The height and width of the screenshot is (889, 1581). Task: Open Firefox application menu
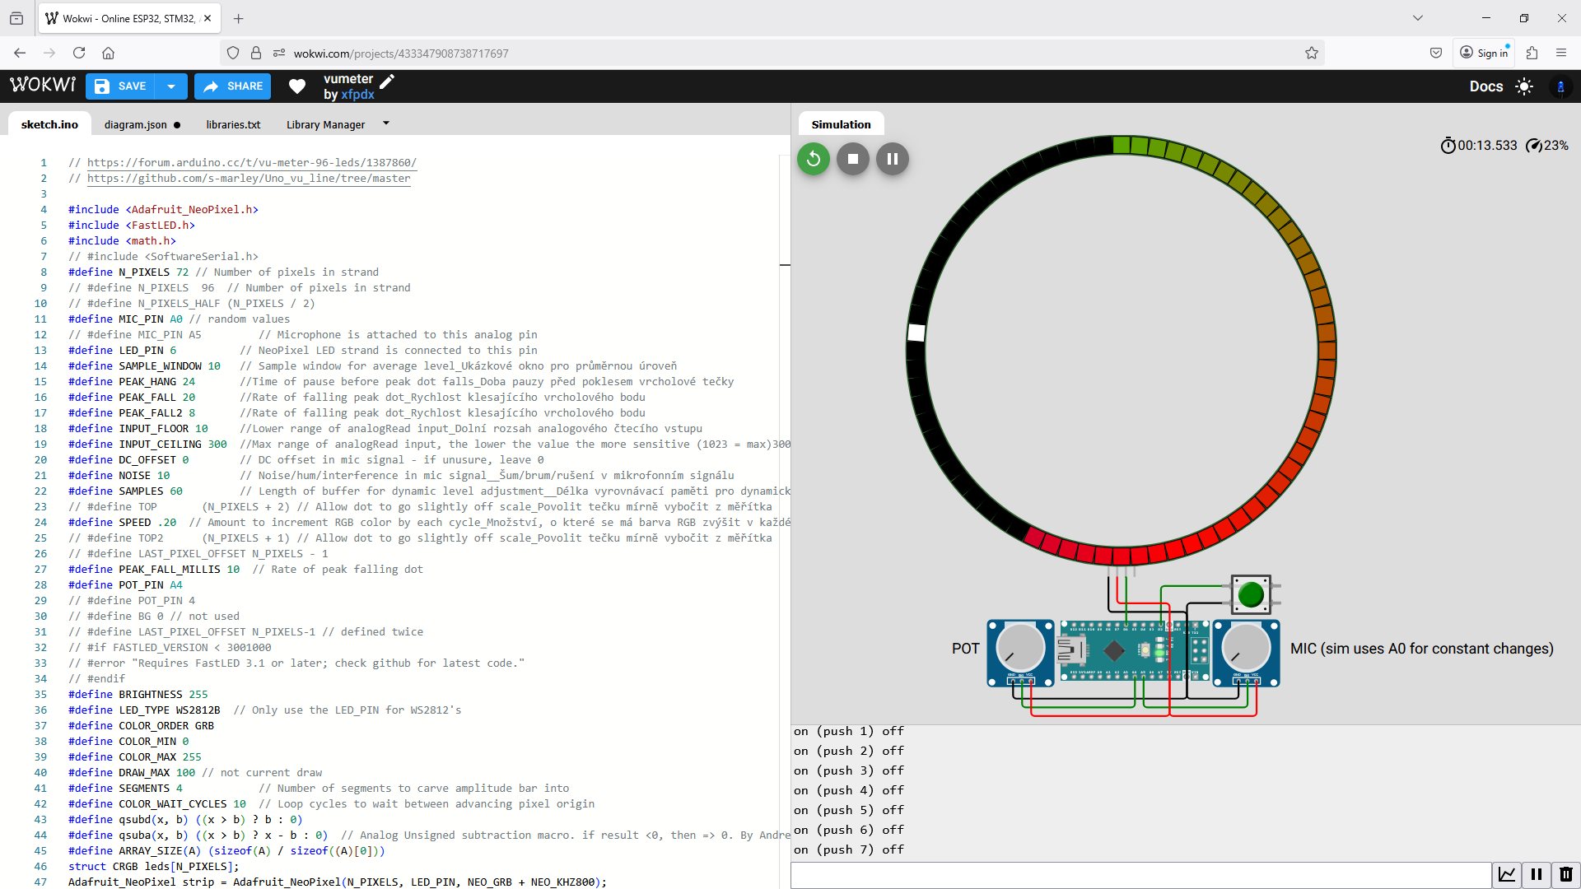(1562, 53)
